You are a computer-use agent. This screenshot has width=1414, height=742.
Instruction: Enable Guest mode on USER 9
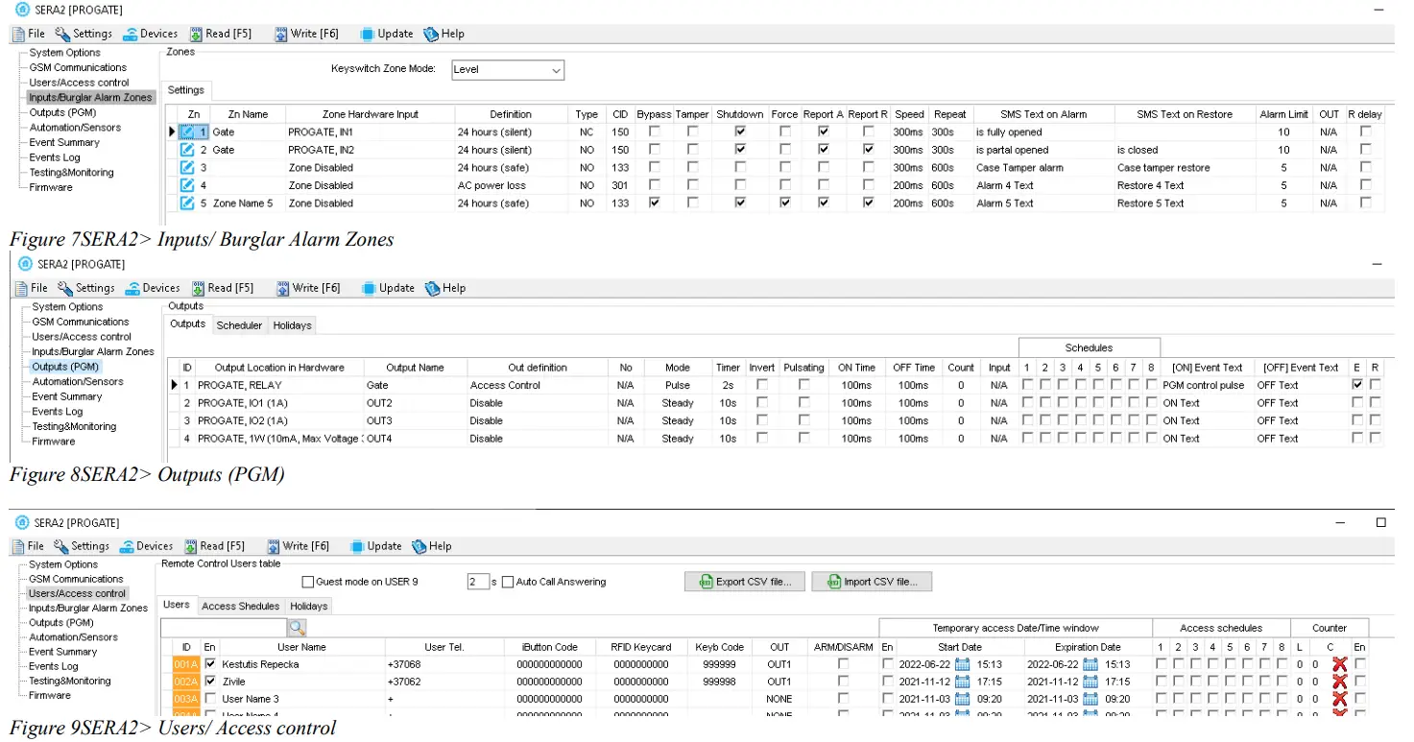[308, 582]
